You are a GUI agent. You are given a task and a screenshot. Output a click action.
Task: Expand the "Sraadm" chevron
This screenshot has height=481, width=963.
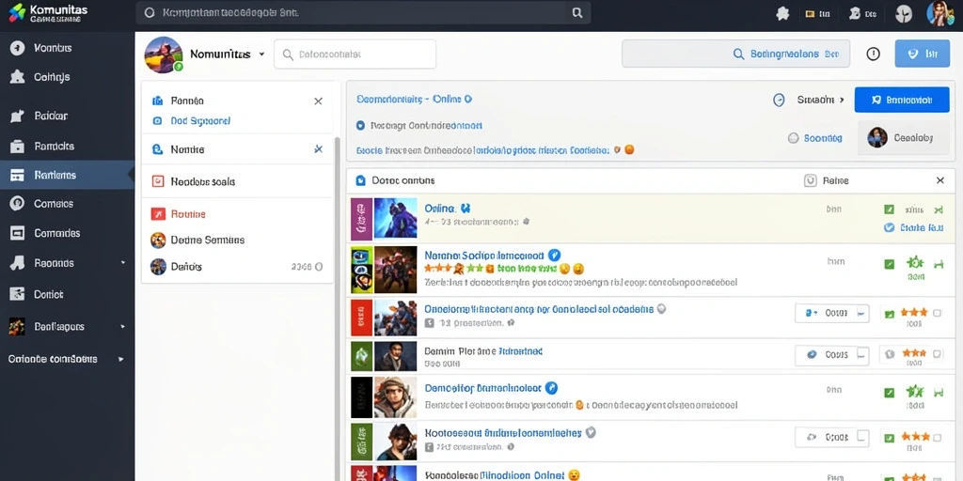pyautogui.click(x=842, y=100)
